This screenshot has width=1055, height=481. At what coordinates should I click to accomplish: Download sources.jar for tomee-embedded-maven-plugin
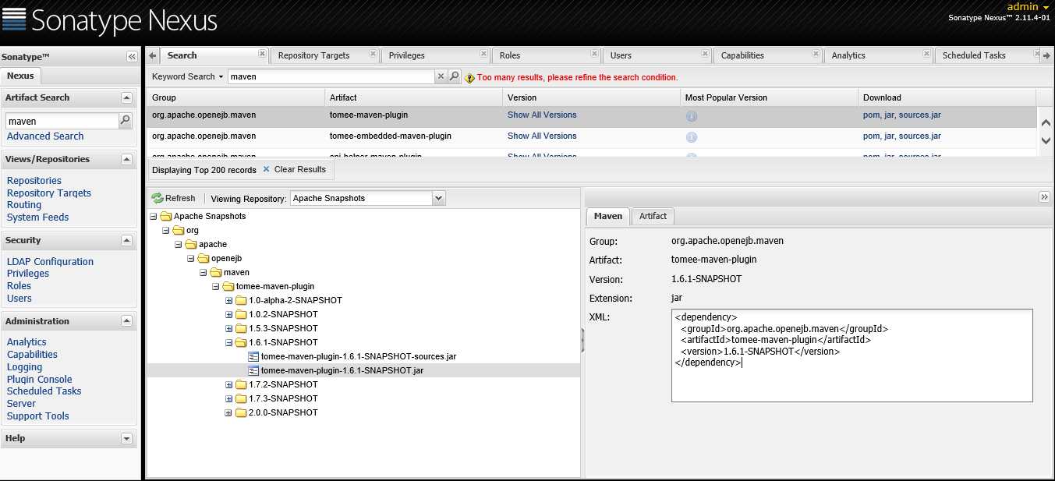coord(920,136)
